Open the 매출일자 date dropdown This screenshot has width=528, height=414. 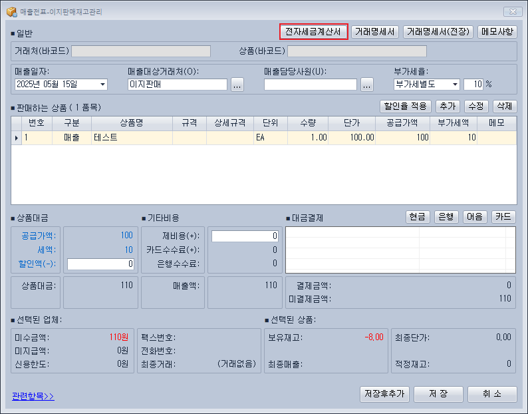[102, 85]
